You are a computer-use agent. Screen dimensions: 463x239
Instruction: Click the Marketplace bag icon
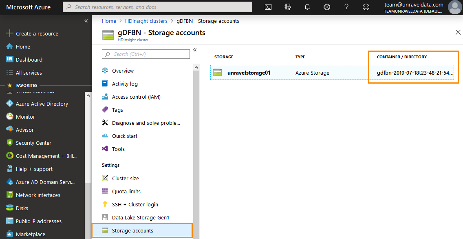pos(10,234)
